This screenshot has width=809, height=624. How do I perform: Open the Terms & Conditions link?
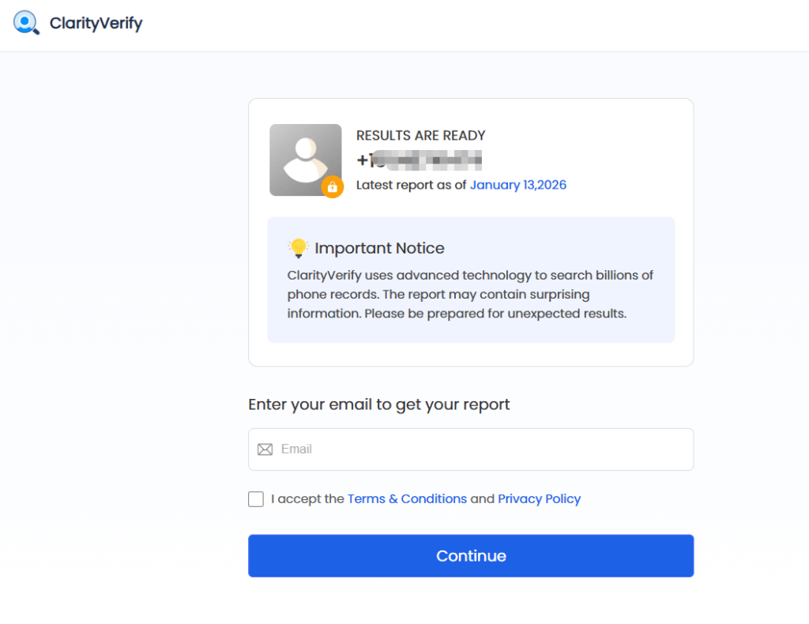coord(407,498)
